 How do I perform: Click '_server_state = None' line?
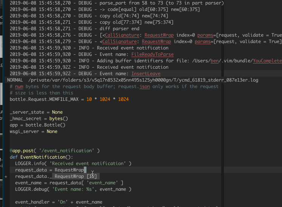36,112
